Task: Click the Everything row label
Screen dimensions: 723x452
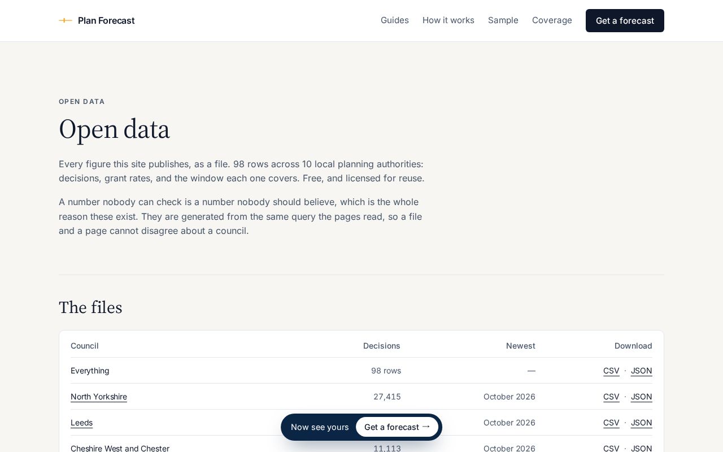Action: point(90,371)
